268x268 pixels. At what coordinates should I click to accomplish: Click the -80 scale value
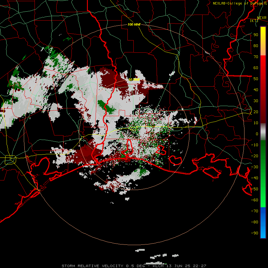255,222
